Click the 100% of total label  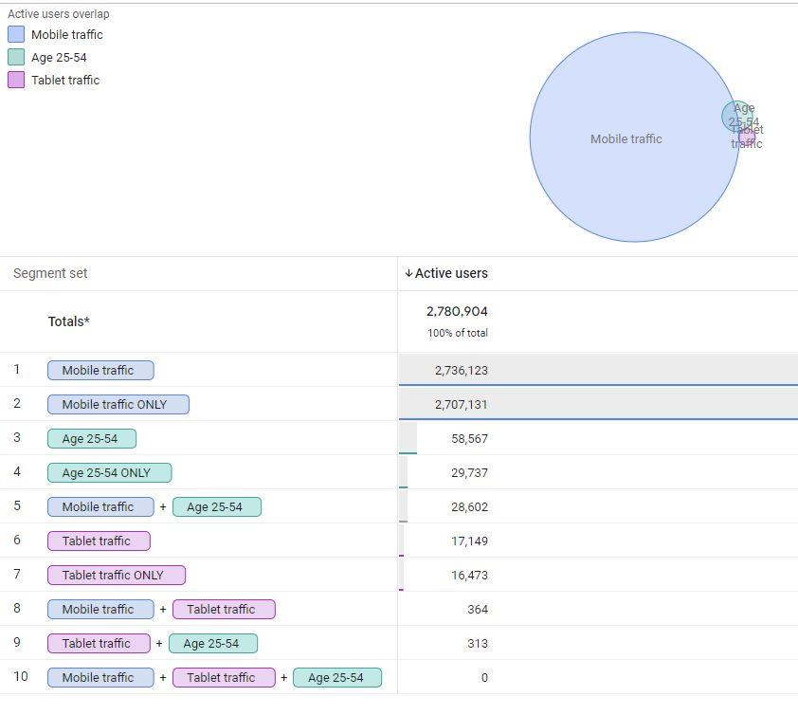[458, 333]
